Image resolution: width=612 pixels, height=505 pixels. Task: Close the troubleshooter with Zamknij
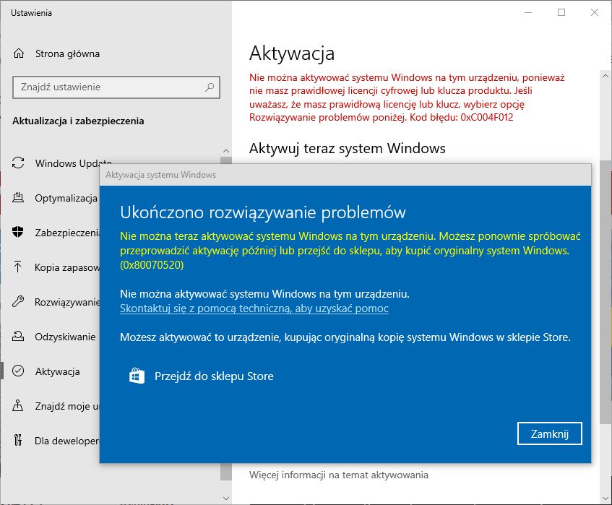pyautogui.click(x=550, y=433)
